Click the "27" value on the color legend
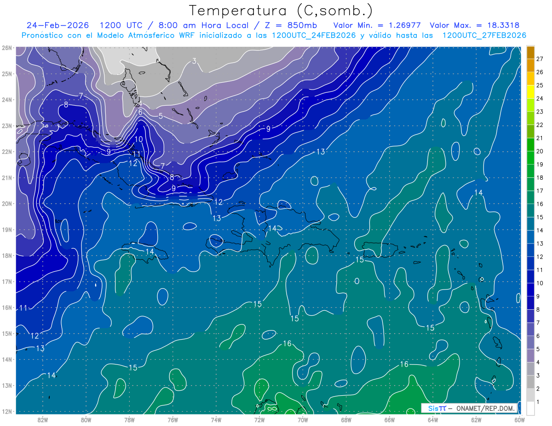552x426 pixels. click(540, 59)
